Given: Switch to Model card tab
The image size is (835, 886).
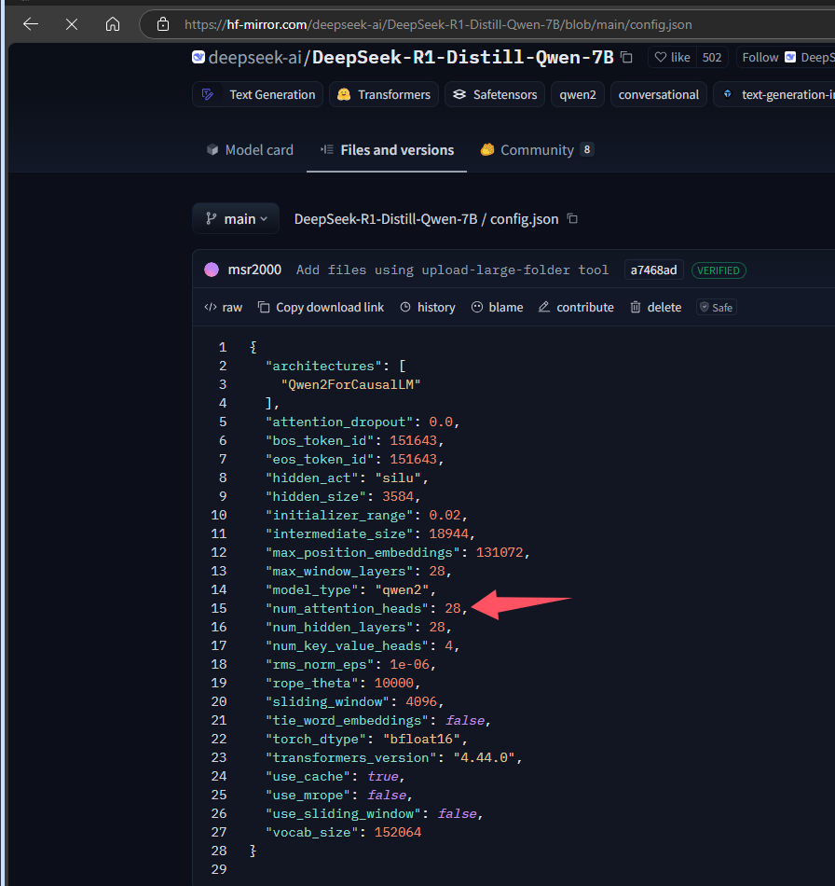Looking at the screenshot, I should click(x=250, y=150).
